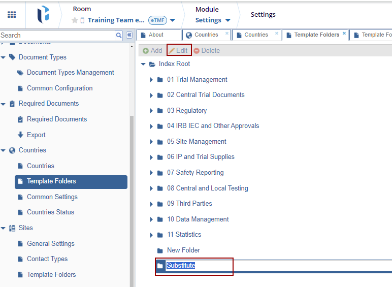Click the Add toolbar button
Screen dimensions: 392x287
(x=152, y=50)
